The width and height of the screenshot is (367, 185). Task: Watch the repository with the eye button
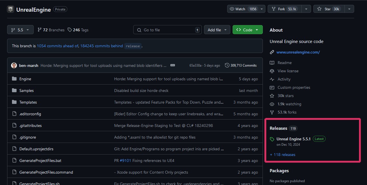pos(243,9)
